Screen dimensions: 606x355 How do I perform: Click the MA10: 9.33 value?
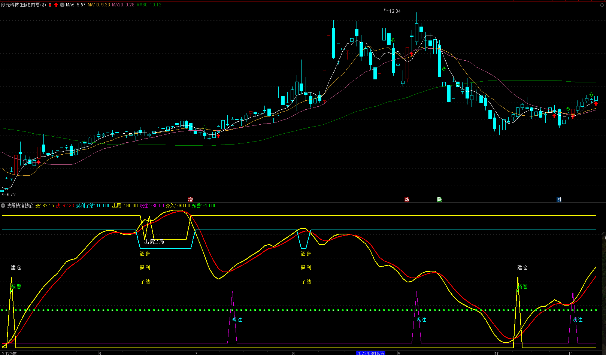click(99, 5)
